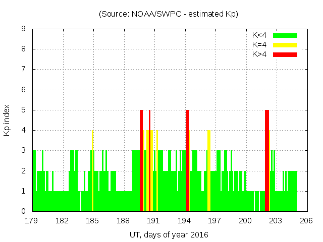Click the 188 x-axis tick label
This screenshot has width=323, height=242.
tap(123, 221)
